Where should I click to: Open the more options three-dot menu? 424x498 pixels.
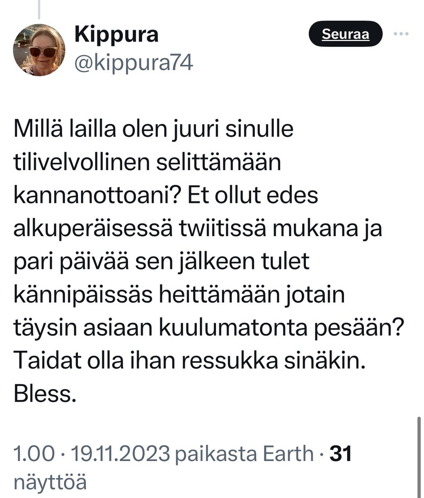point(401,34)
